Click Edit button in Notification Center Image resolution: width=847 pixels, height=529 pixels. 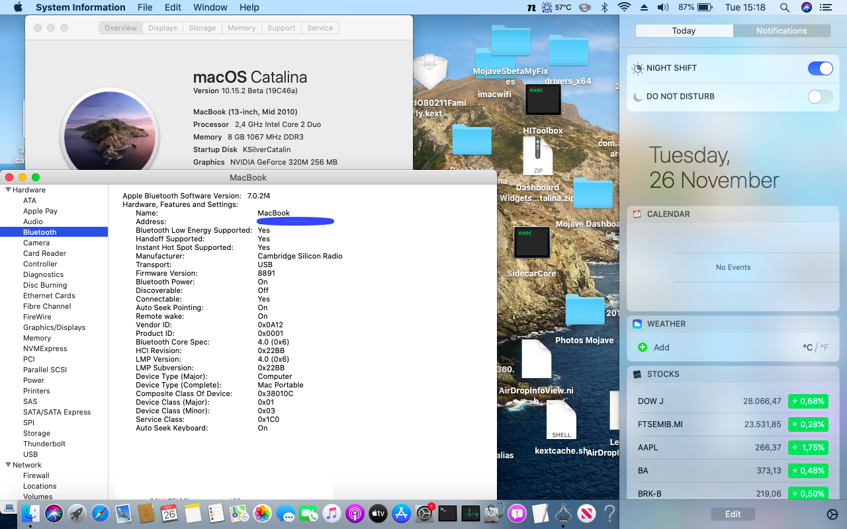point(733,514)
